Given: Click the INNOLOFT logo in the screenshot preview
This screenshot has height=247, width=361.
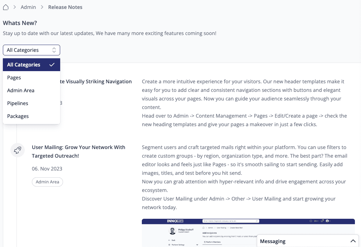Looking at the screenshot, I should pyautogui.click(x=175, y=221).
